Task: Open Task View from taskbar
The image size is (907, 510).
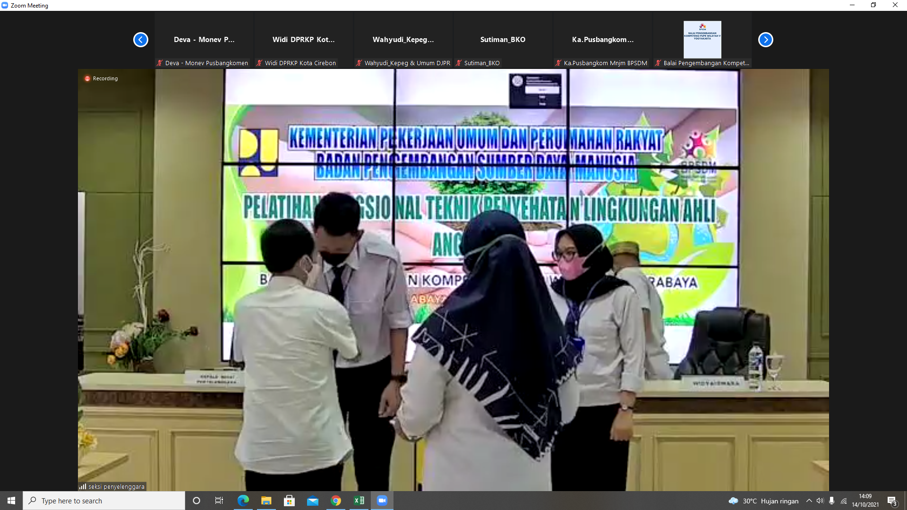Action: coord(219,501)
